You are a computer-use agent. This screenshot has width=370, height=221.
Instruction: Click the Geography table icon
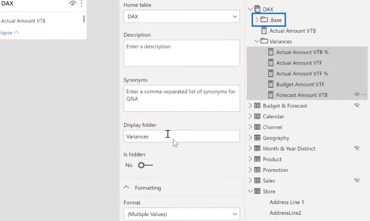click(x=257, y=137)
